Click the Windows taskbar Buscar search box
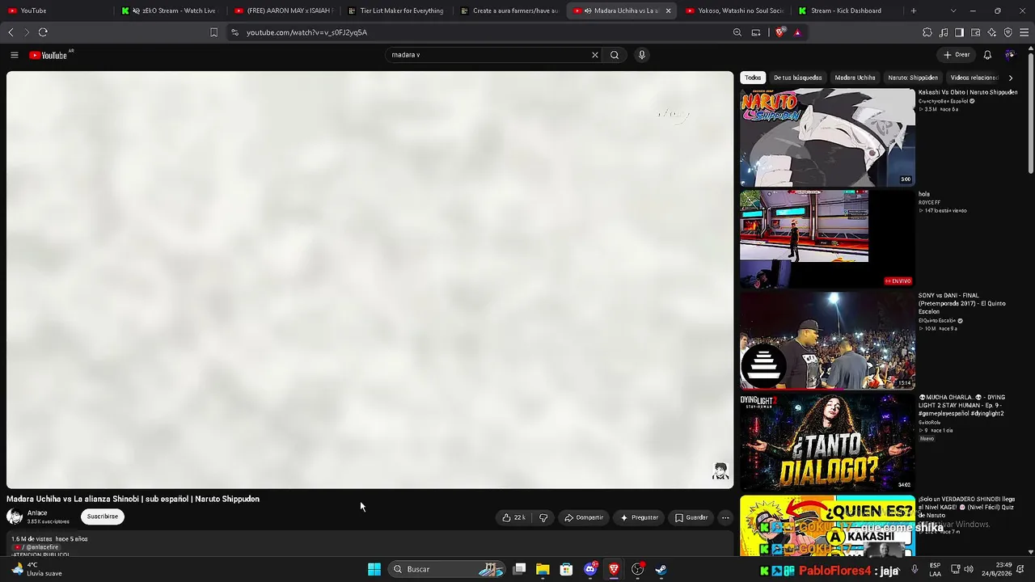Image resolution: width=1035 pixels, height=582 pixels. click(447, 569)
